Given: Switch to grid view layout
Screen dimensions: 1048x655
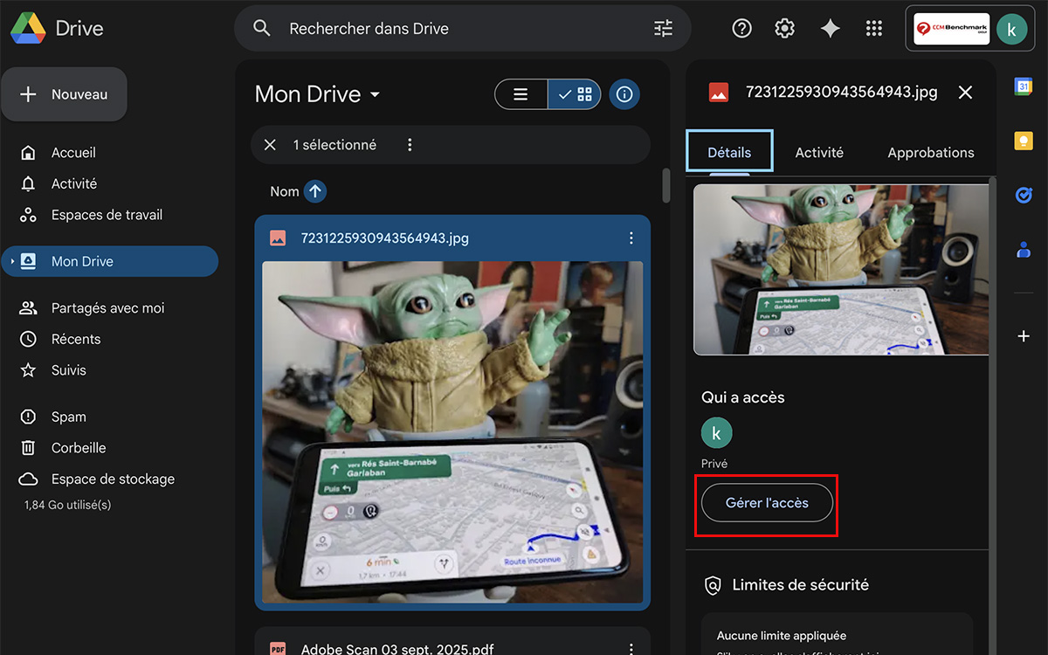Looking at the screenshot, I should (576, 94).
